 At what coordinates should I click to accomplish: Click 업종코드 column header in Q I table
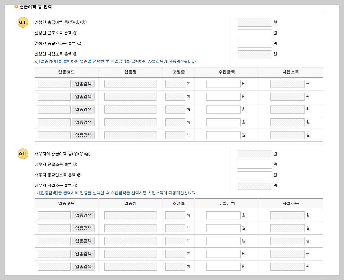point(66,72)
